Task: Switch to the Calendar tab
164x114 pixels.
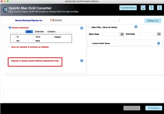Action: 39,31
